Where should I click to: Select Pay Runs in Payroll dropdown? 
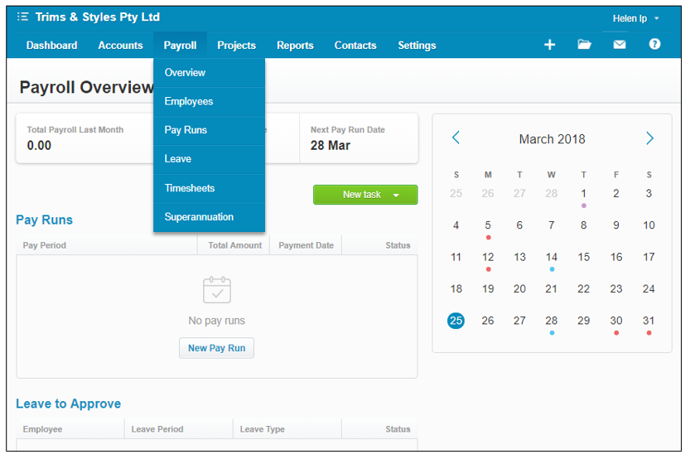coord(210,130)
